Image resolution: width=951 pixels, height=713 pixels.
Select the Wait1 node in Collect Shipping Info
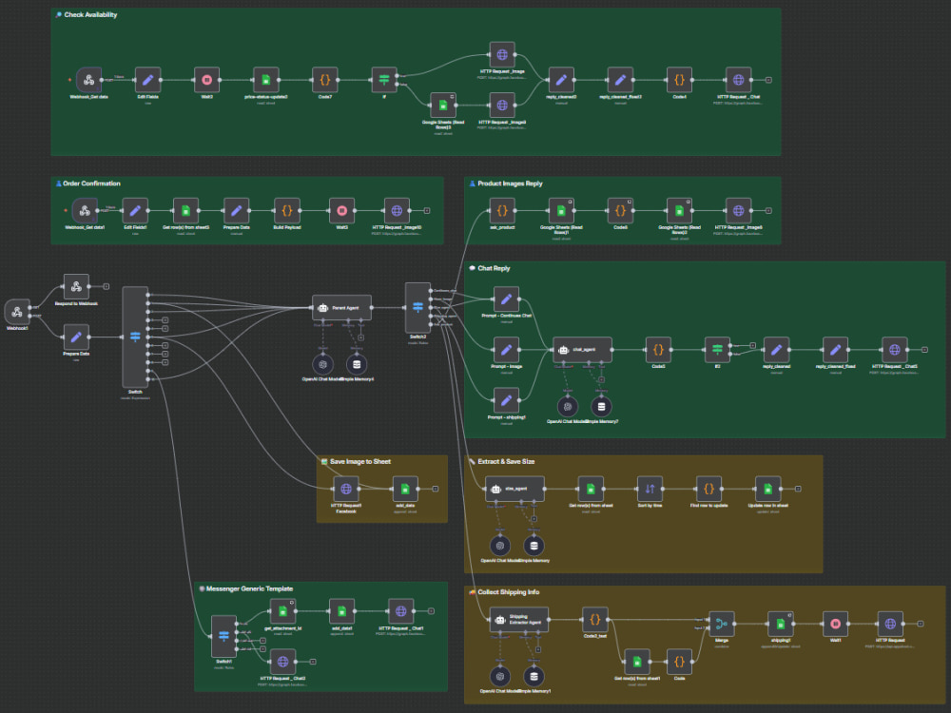pyautogui.click(x=835, y=624)
